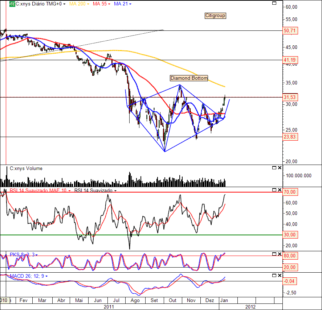The width and height of the screenshot is (322, 310).
Task: Select the Citigroup text label
Action: click(215, 16)
